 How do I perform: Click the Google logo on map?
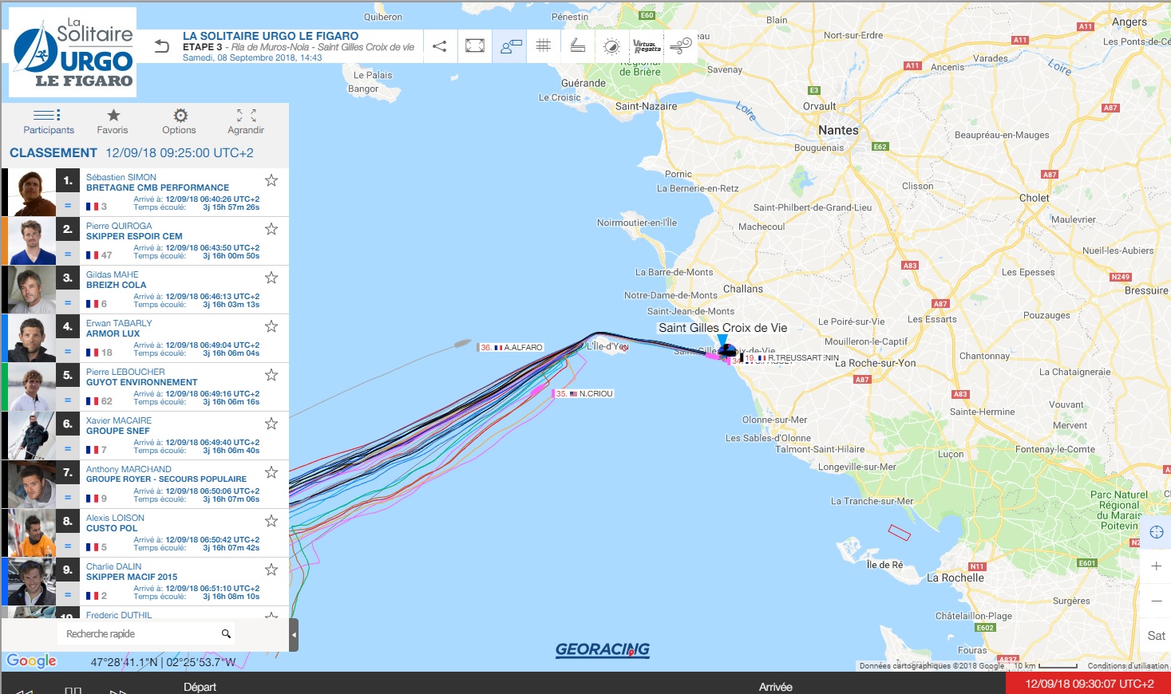(32, 660)
